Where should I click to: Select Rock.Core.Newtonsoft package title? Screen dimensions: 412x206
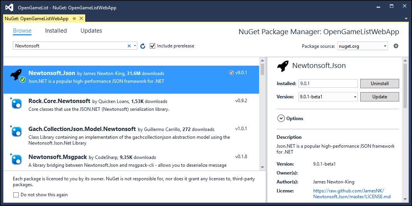[60, 101]
